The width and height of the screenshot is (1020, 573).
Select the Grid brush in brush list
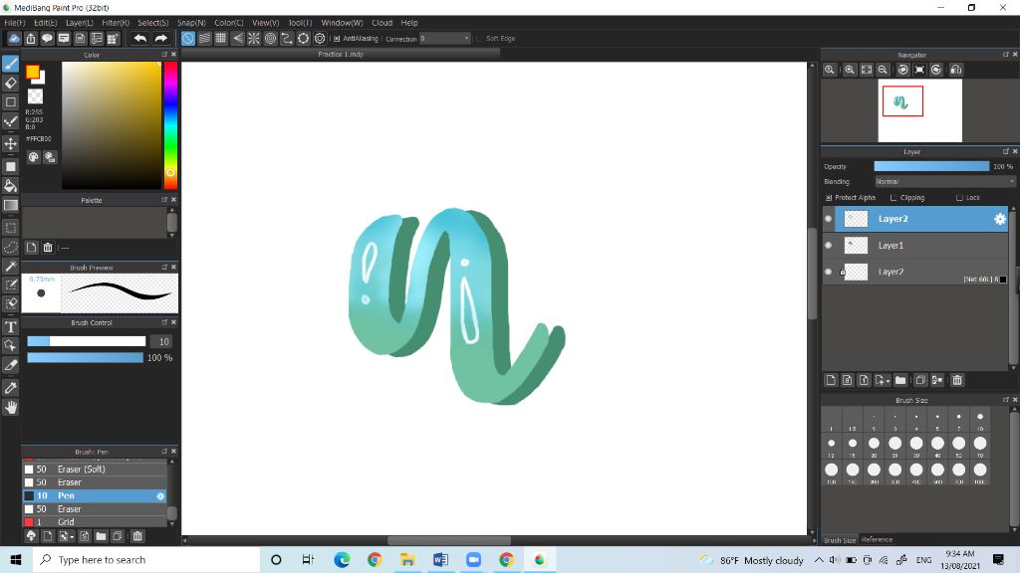point(95,521)
